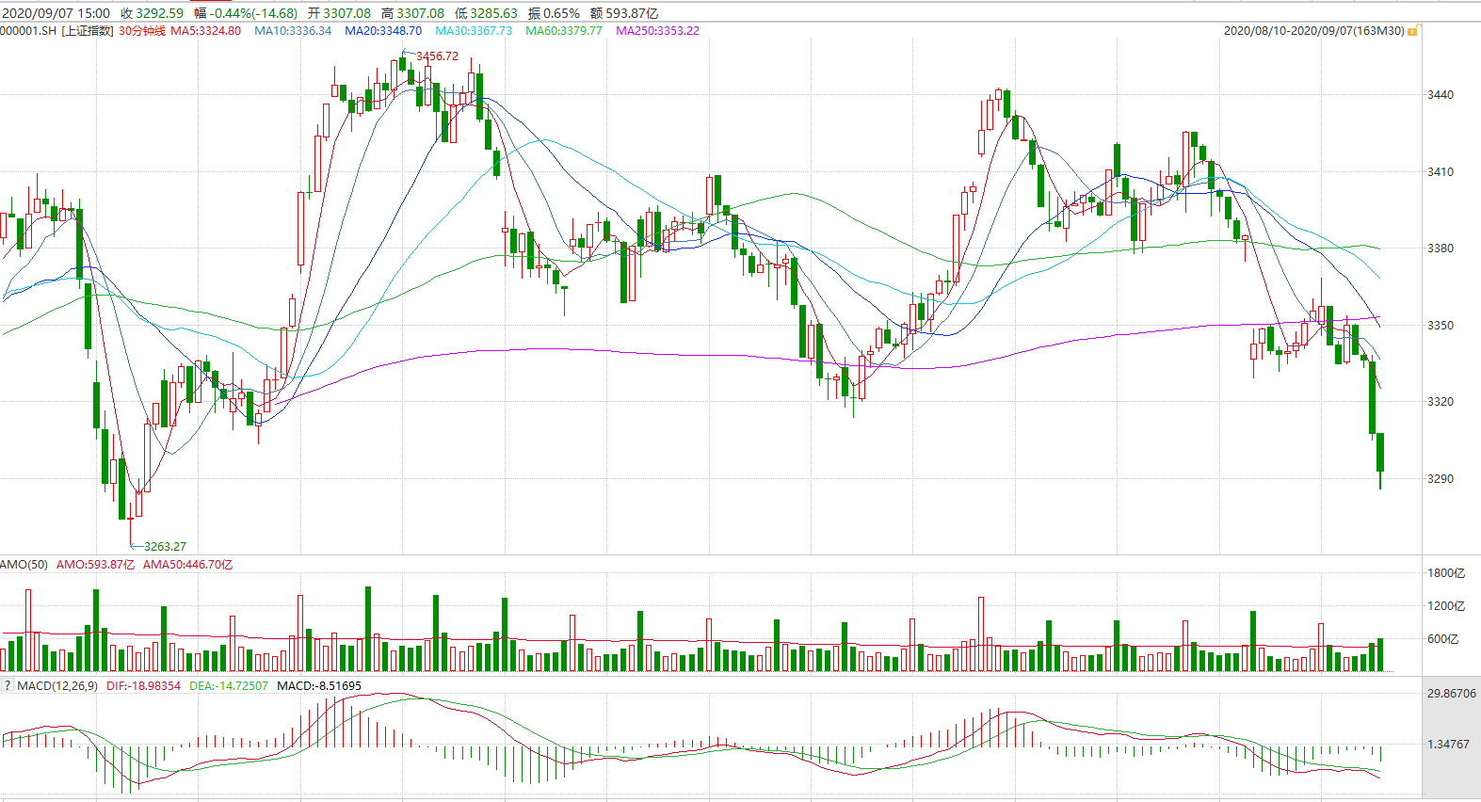1481x802 pixels.
Task: Click the orange unlock icon beside the date range
Action: 1412,31
